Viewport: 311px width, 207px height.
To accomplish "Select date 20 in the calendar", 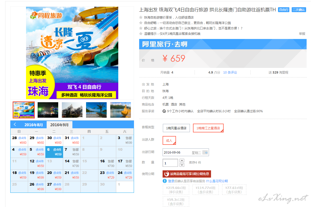I will pos(54,175).
